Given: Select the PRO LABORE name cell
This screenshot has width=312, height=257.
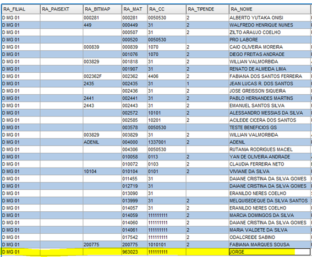Looking at the screenshot, I should click(270, 40).
